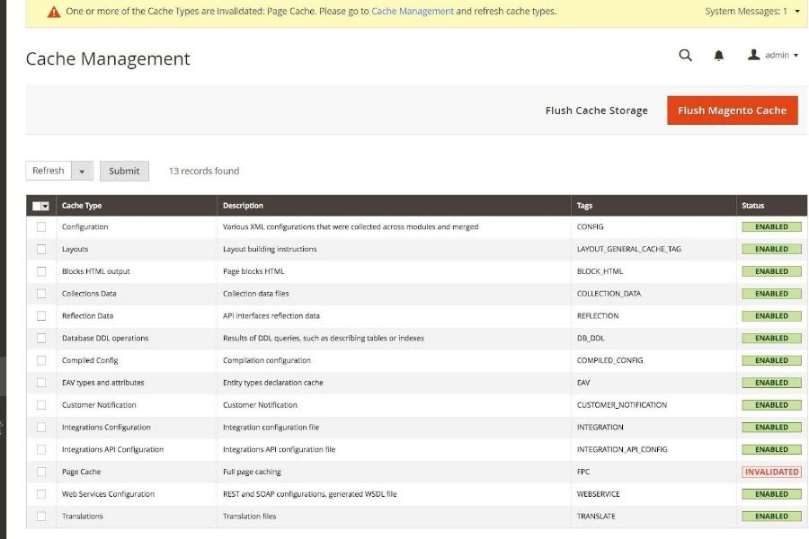Check the Integrations API Configuration checkbox

pyautogui.click(x=41, y=449)
